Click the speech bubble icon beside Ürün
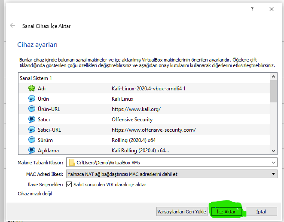284x222 pixels. 32,99
